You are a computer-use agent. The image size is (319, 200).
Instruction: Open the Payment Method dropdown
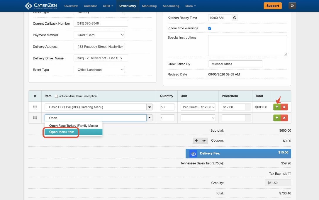coord(99,35)
